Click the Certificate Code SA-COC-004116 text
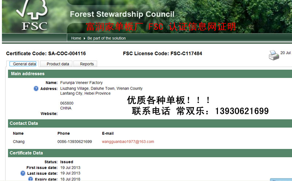This screenshot has height=181, width=292. (x=46, y=54)
